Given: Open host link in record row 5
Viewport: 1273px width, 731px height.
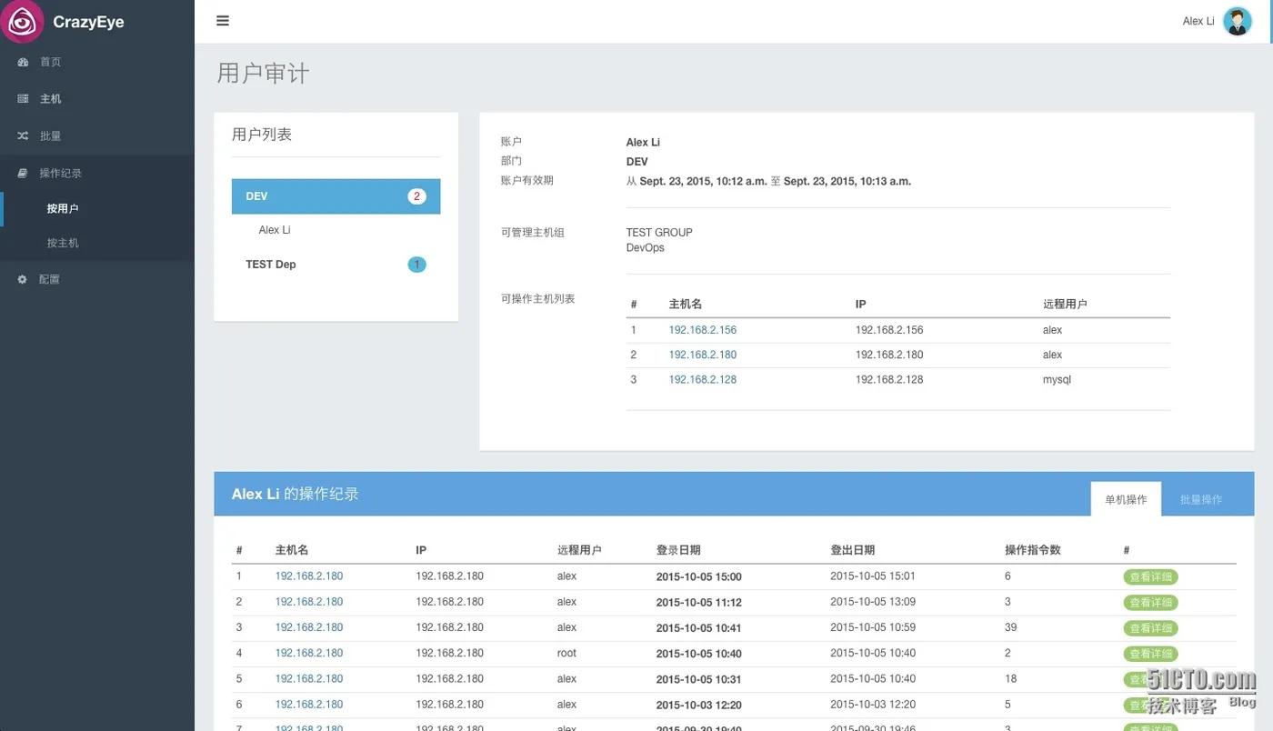Looking at the screenshot, I should 309,678.
